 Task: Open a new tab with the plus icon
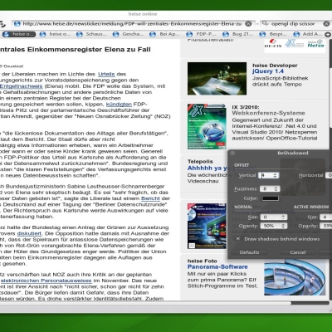pos(328,35)
